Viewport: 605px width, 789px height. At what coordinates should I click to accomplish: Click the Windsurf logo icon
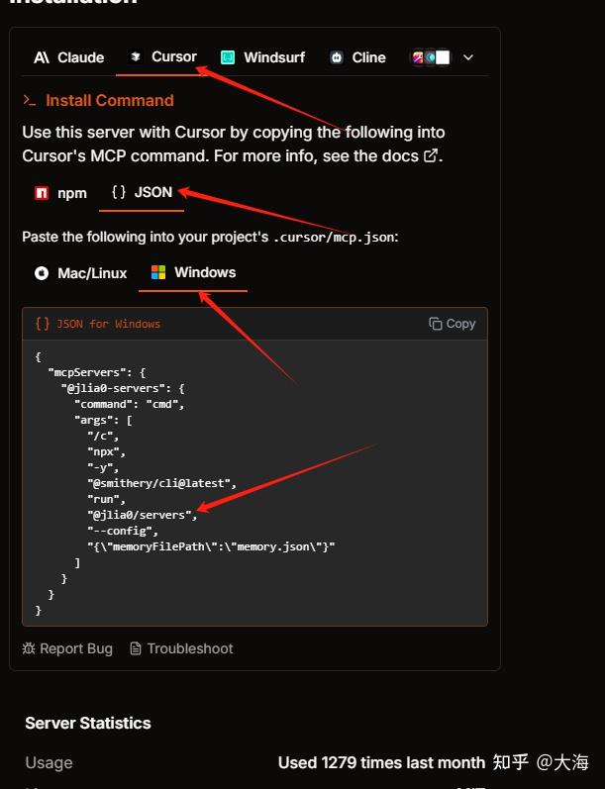click(228, 57)
